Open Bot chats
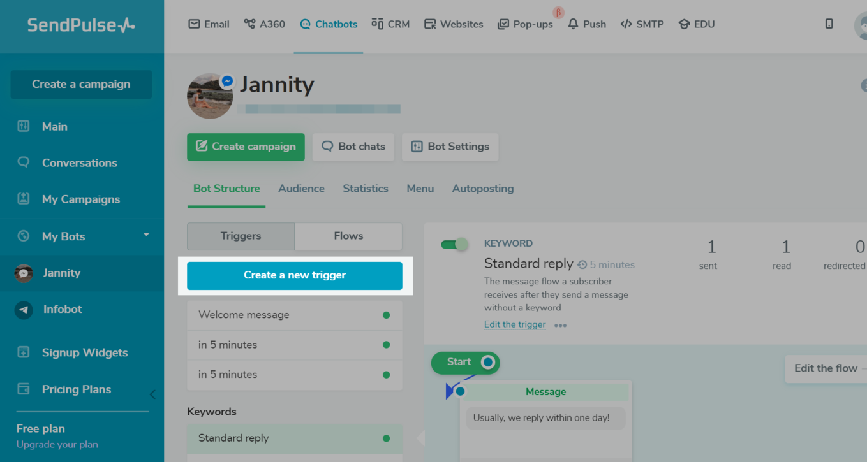The width and height of the screenshot is (867, 462). pos(353,147)
